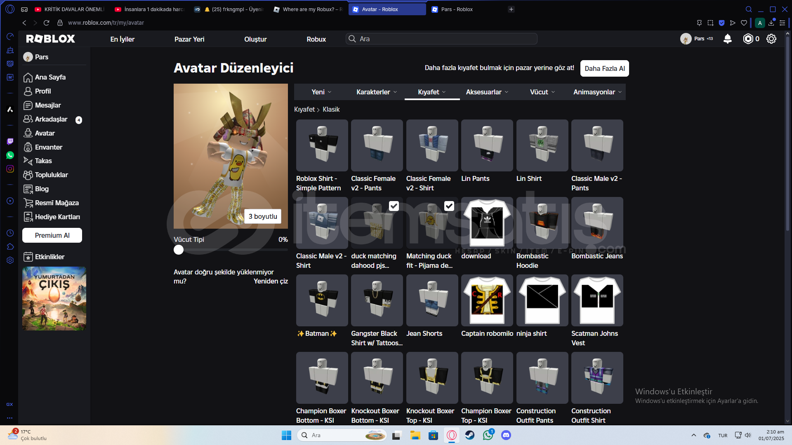Open Pazar Yeri in top navigation

[x=189, y=39]
